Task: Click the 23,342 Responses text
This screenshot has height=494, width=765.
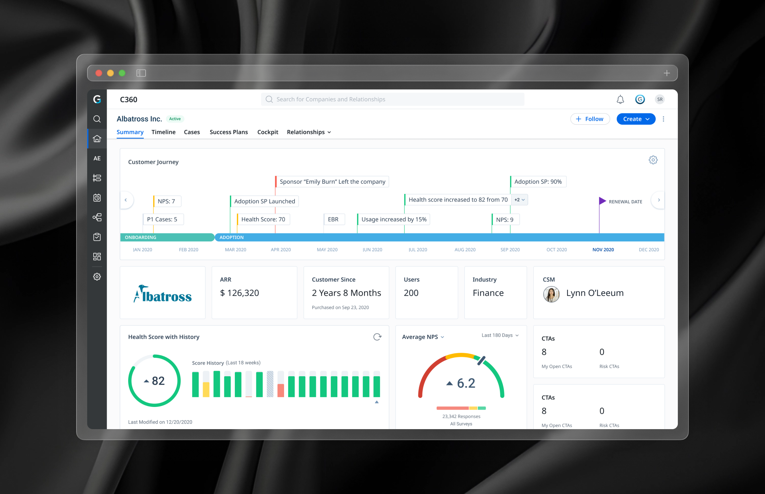Action: 461,417
